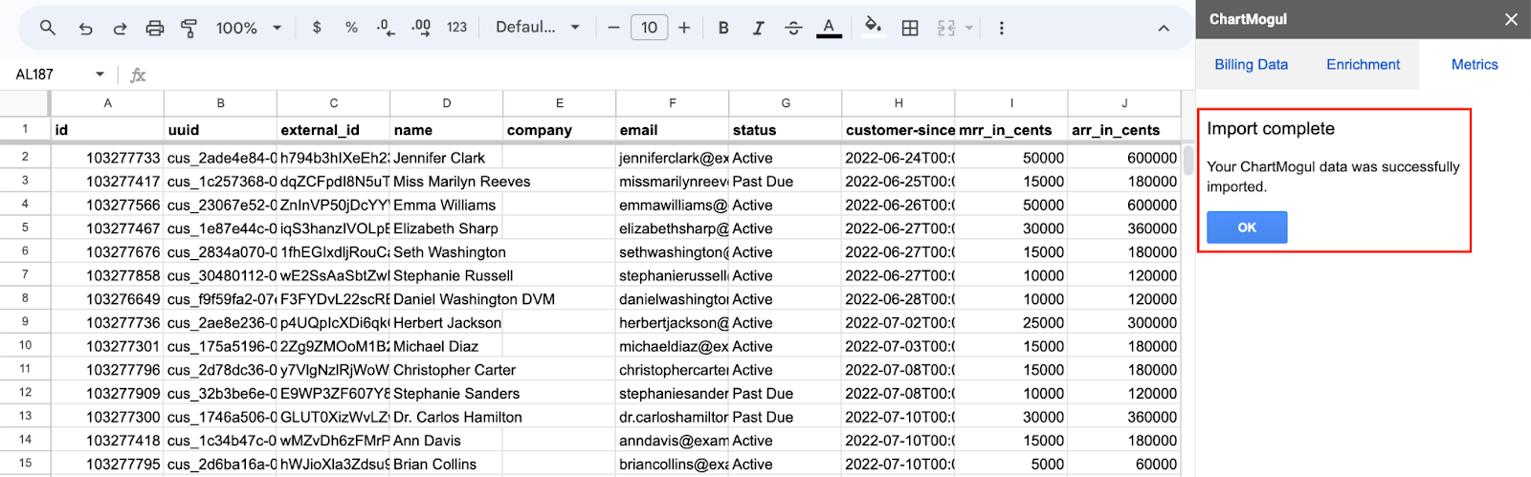The image size is (1531, 477).
Task: Open the zoom 100% dropdown
Action: (248, 28)
